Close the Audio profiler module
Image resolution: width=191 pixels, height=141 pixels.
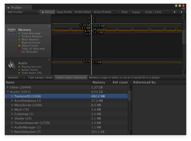[x=49, y=60]
